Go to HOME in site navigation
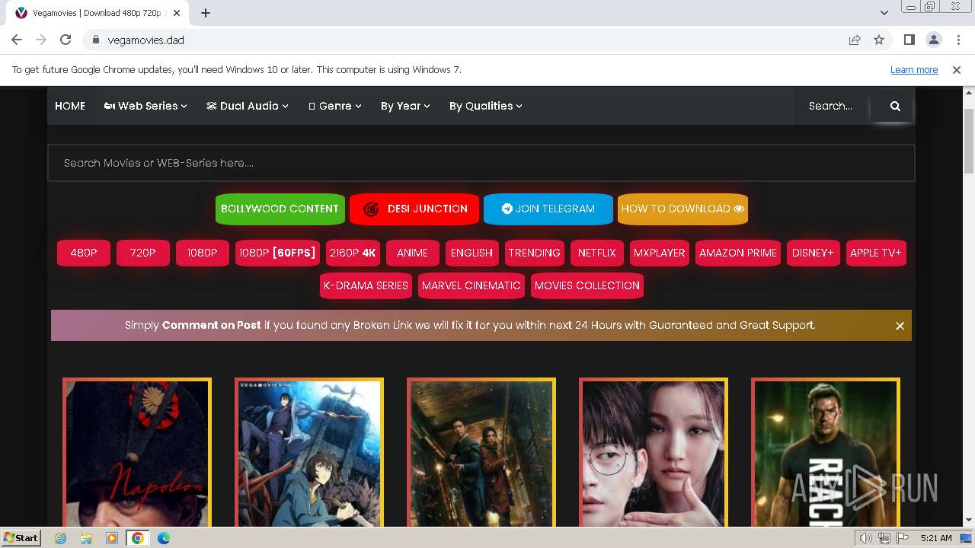The image size is (975, 548). (x=70, y=106)
